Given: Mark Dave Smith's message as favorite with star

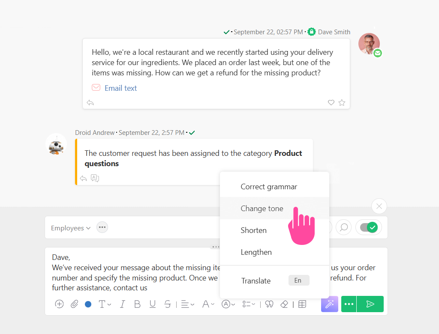Looking at the screenshot, I should point(342,103).
